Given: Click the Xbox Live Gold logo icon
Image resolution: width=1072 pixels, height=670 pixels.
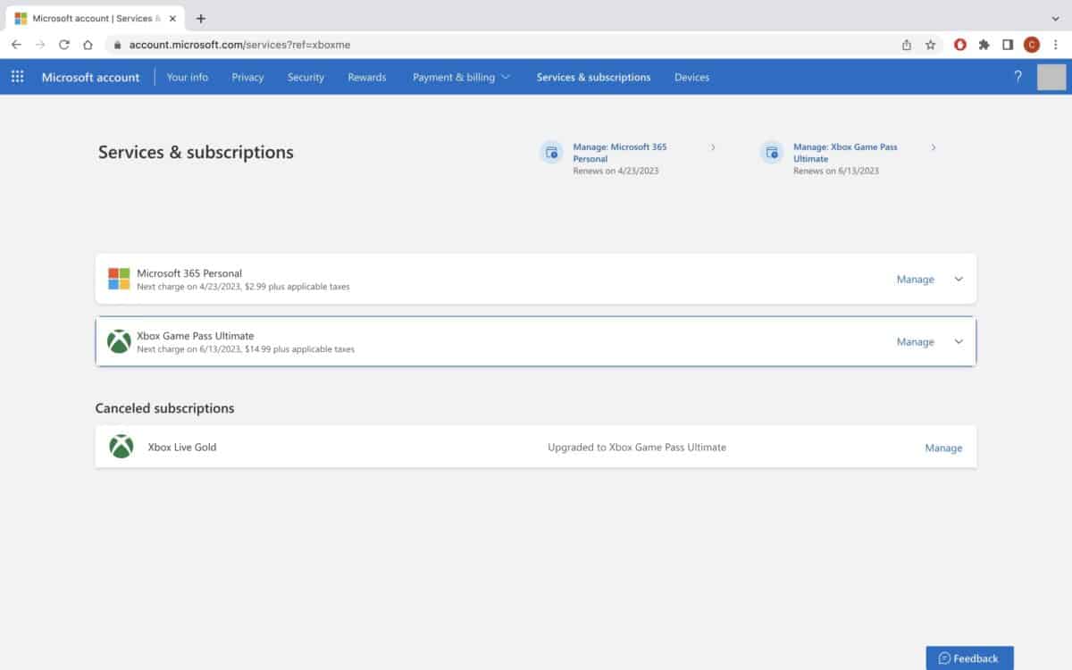Looking at the screenshot, I should pos(121,447).
